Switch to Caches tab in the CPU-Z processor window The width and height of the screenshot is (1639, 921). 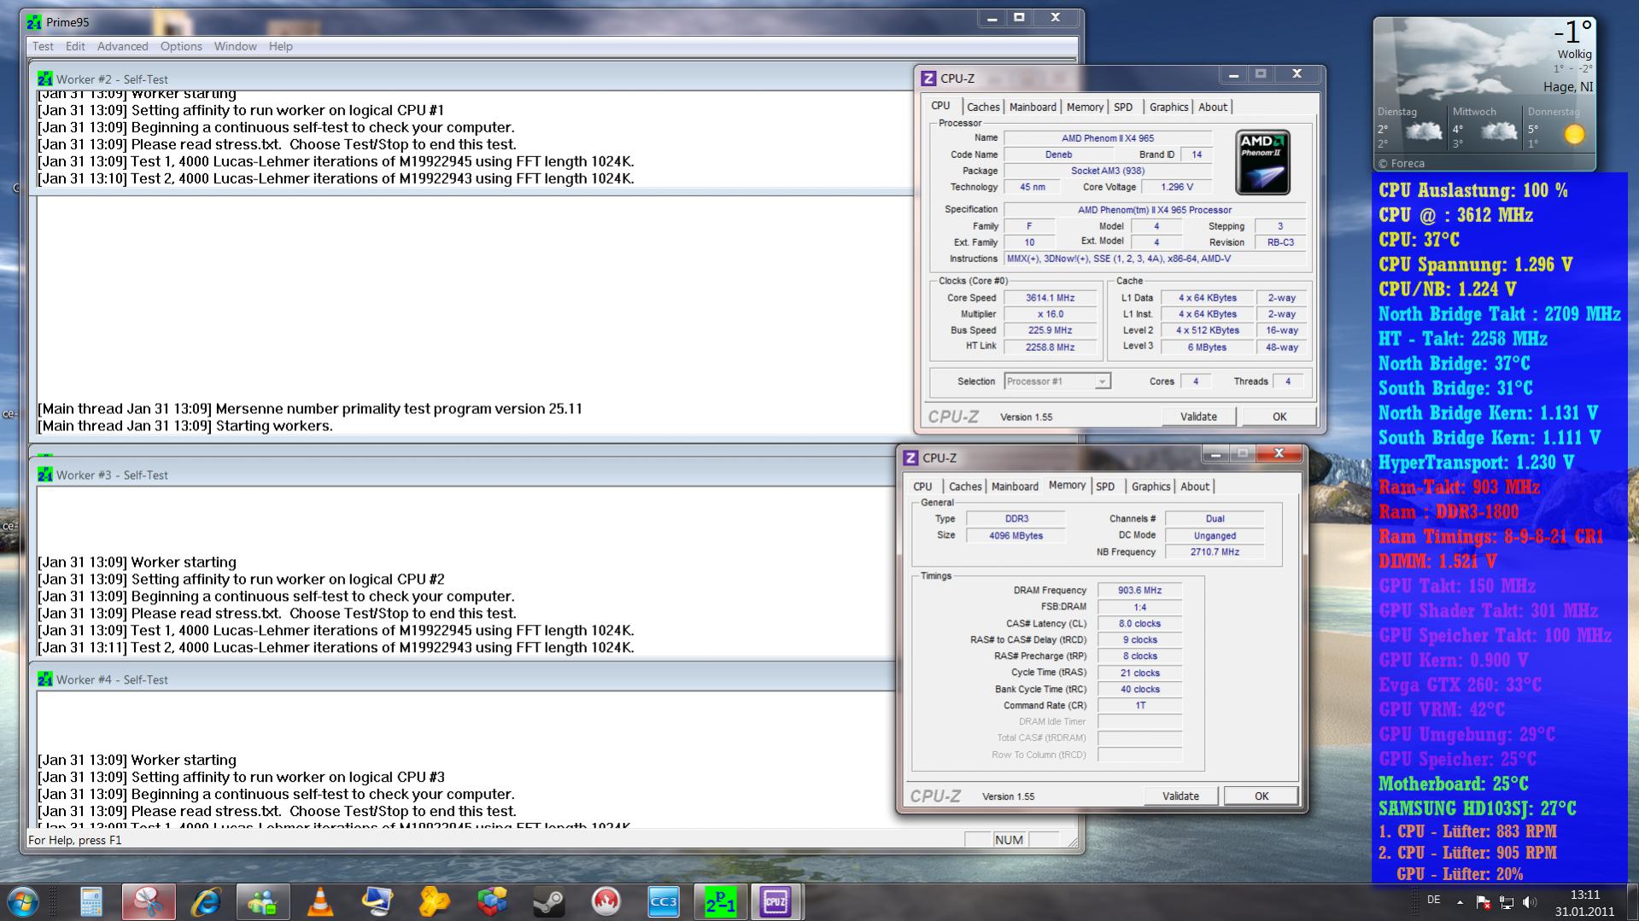(x=983, y=108)
